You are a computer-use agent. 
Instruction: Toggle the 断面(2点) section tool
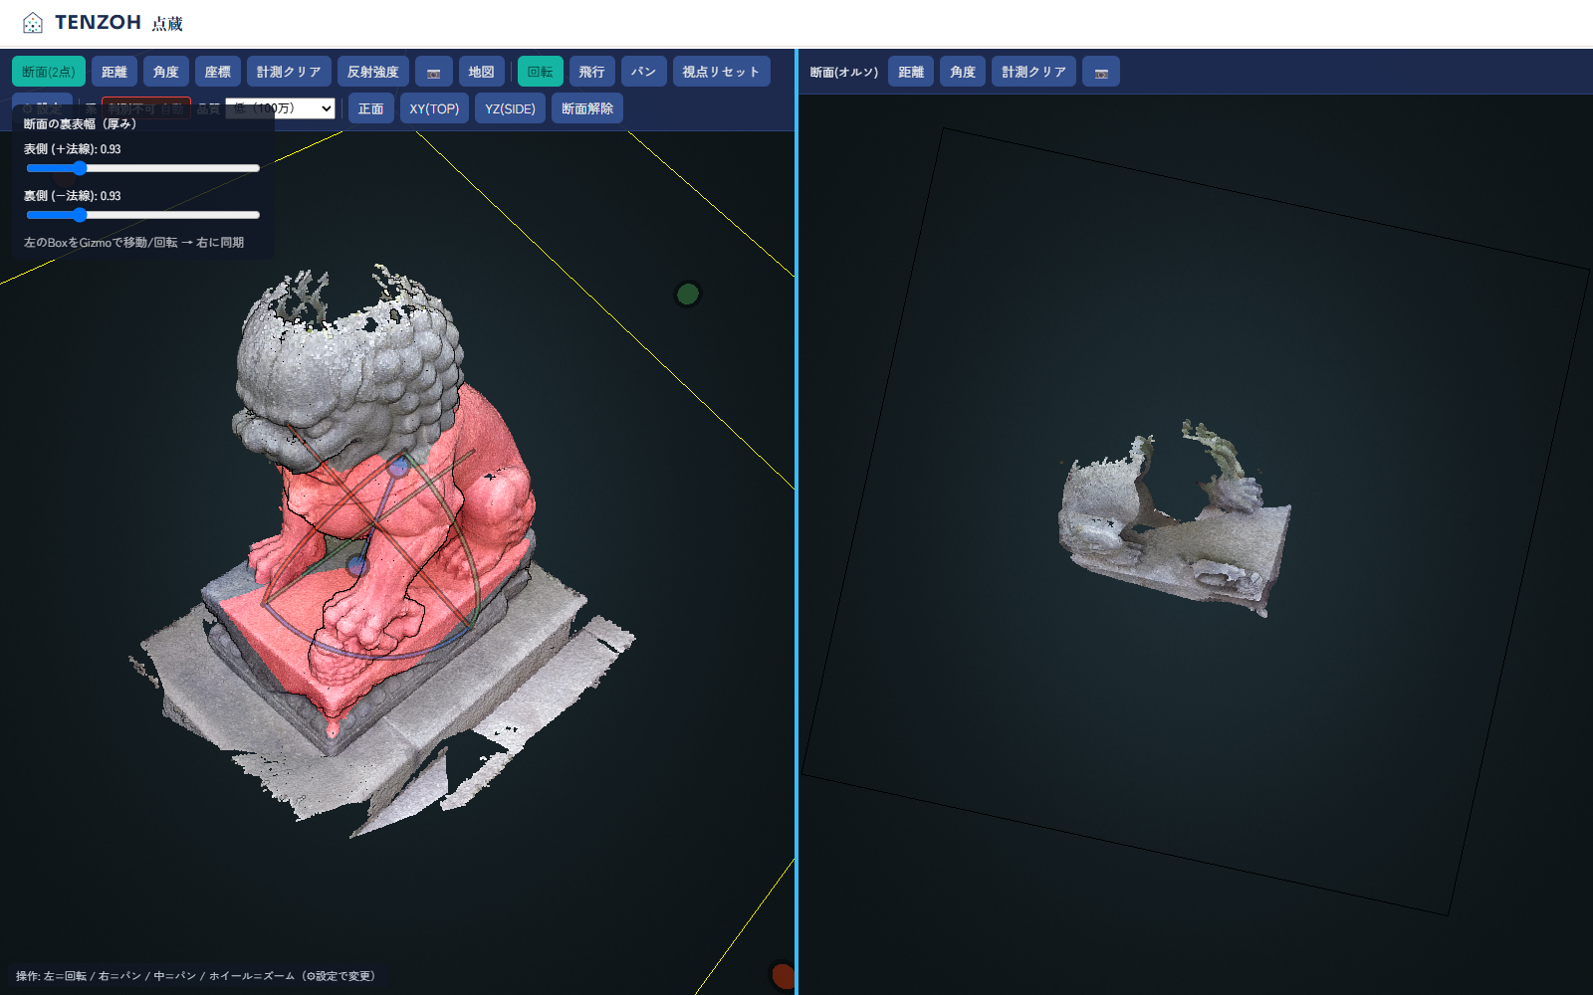tap(49, 72)
